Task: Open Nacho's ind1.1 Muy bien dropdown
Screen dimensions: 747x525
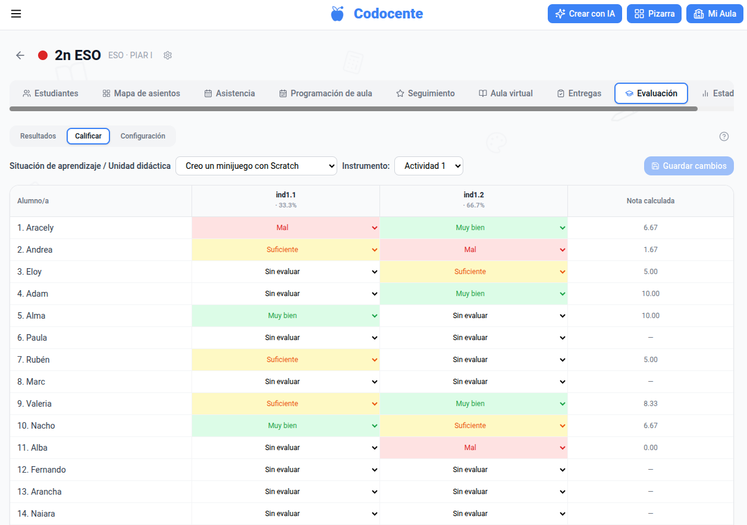Action: (x=285, y=426)
